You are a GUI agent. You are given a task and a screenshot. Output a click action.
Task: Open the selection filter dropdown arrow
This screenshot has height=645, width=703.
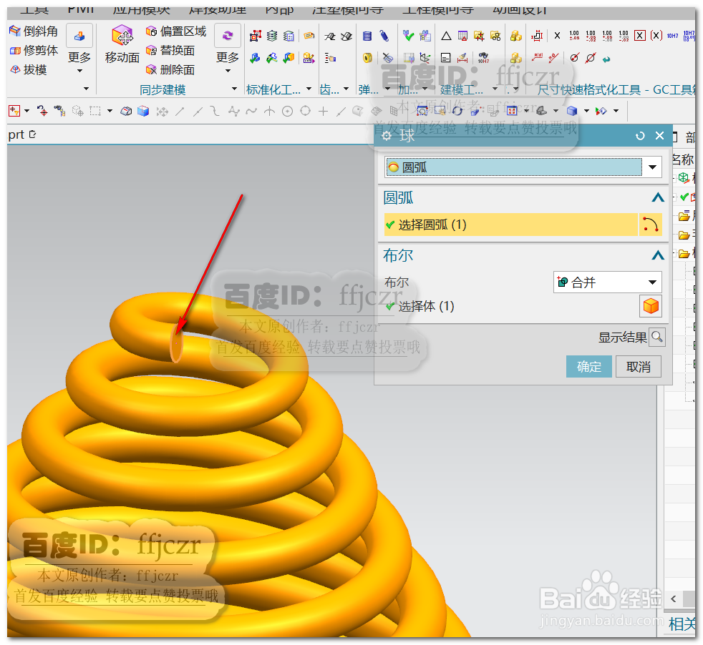point(27,111)
